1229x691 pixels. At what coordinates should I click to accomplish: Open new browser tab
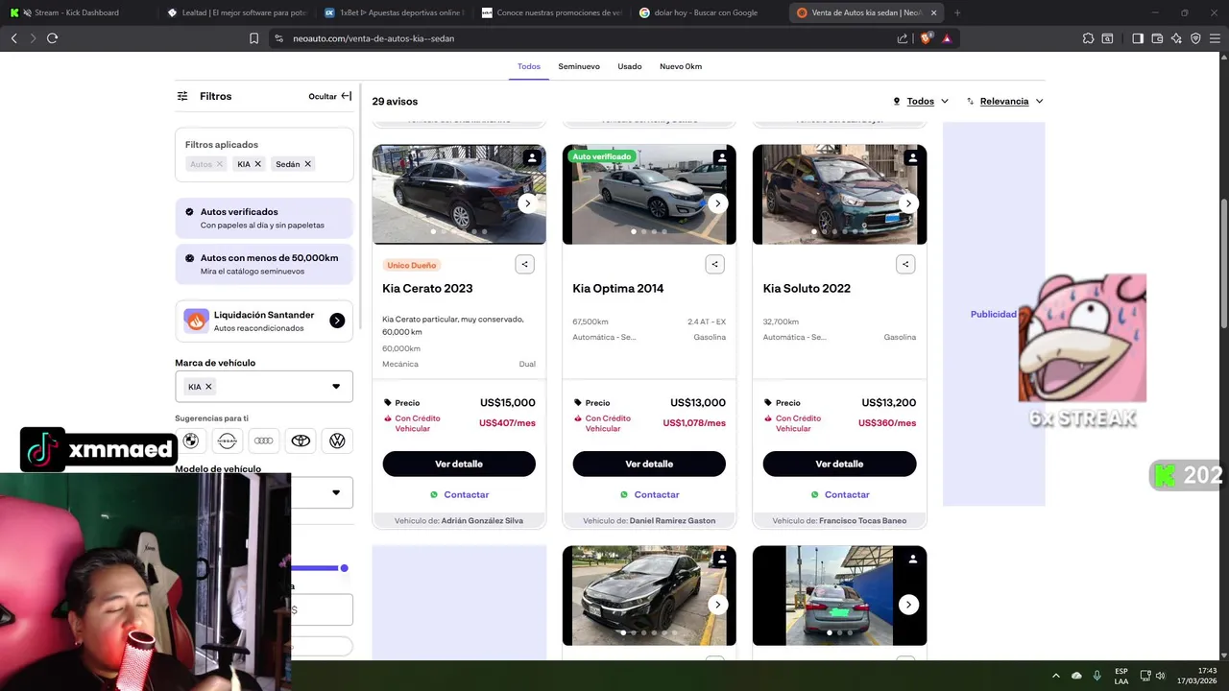pos(957,12)
